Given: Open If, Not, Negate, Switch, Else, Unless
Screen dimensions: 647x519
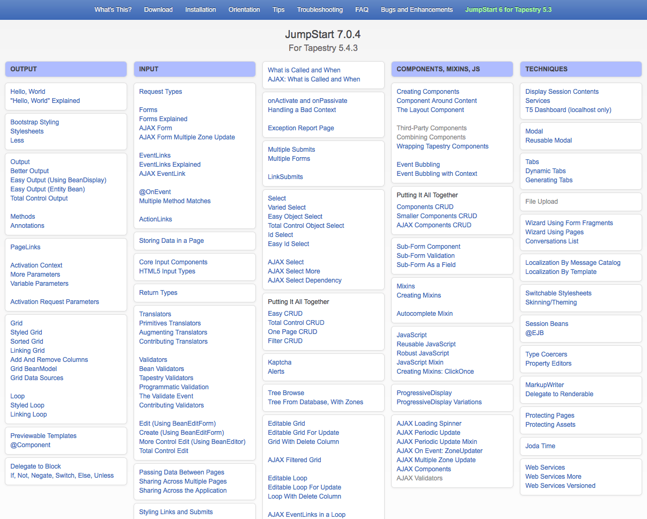Looking at the screenshot, I should click(x=62, y=476).
